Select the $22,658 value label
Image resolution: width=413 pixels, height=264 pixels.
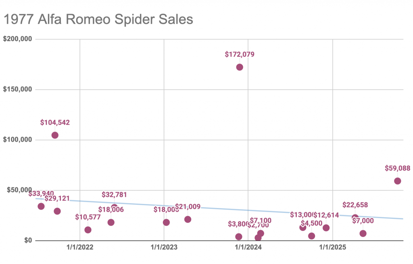(355, 205)
